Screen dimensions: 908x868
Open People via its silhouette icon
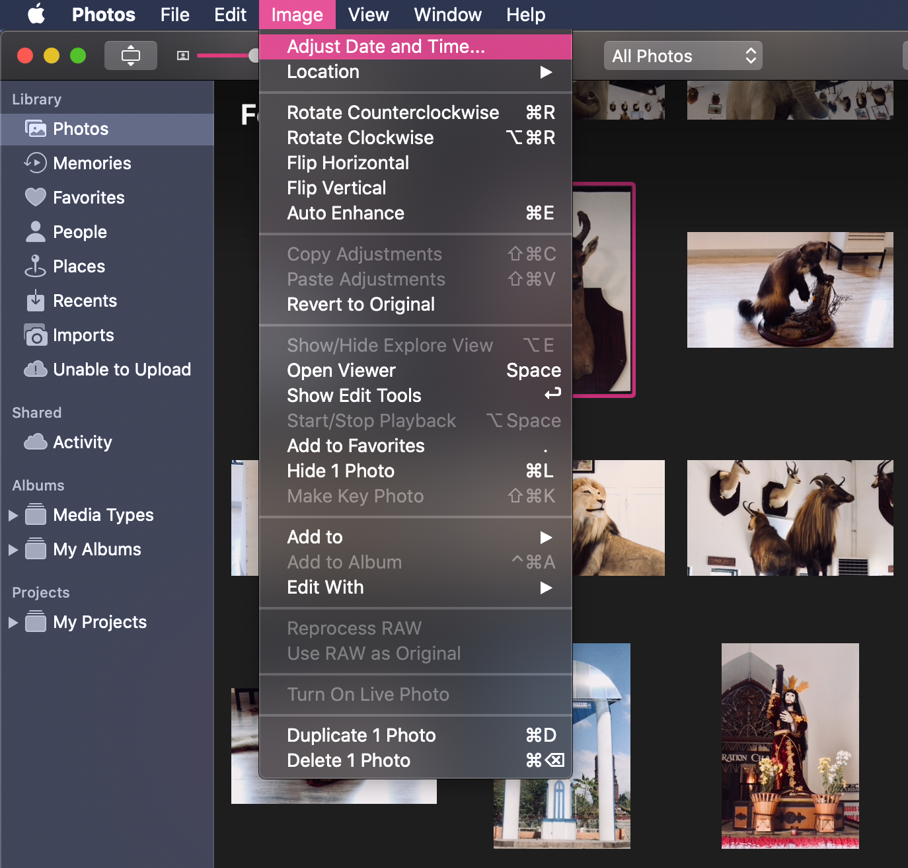coord(35,231)
